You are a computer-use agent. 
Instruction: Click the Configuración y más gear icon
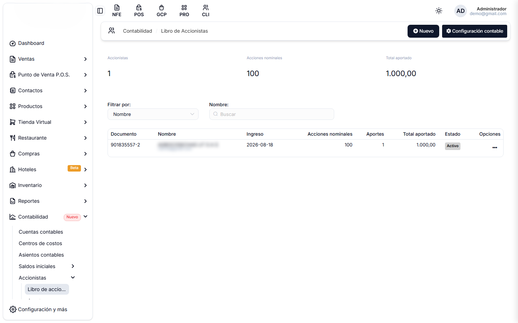[x=13, y=309]
